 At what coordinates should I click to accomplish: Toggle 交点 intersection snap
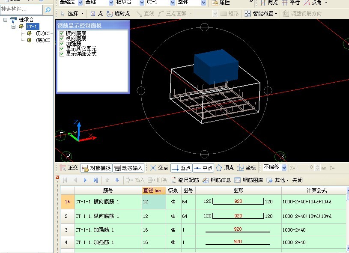click(x=159, y=168)
